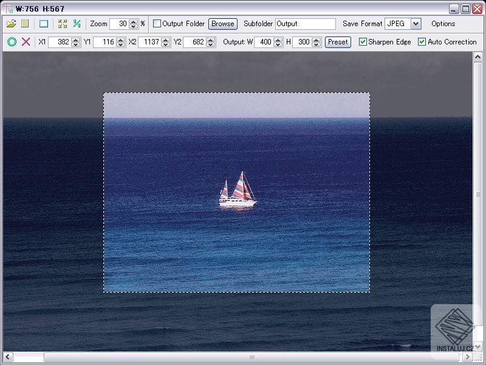Image resolution: width=486 pixels, height=365 pixels.
Task: Increase the Zoom value with up arrow
Action: [x=134, y=21]
